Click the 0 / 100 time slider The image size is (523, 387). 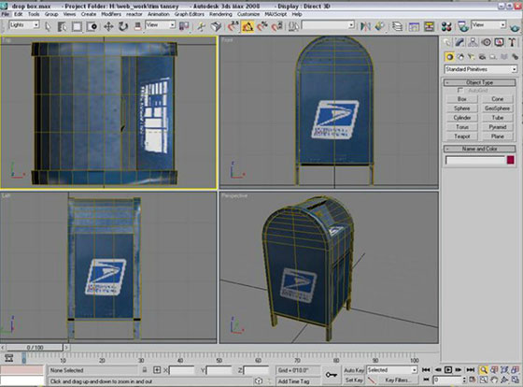[x=35, y=348]
